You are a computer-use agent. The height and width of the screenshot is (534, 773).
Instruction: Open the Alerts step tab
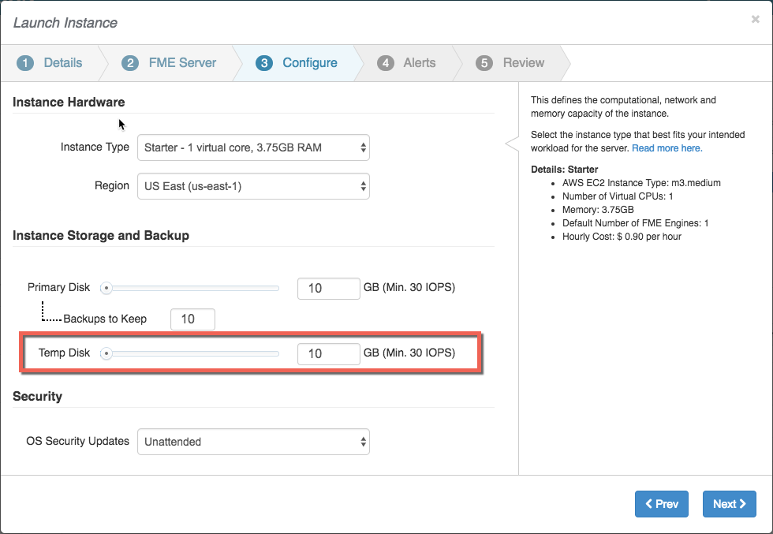coord(407,63)
